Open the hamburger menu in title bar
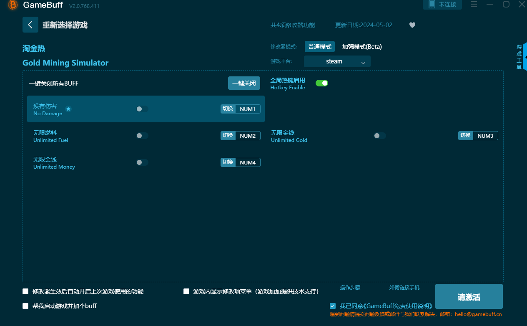 [x=474, y=4]
